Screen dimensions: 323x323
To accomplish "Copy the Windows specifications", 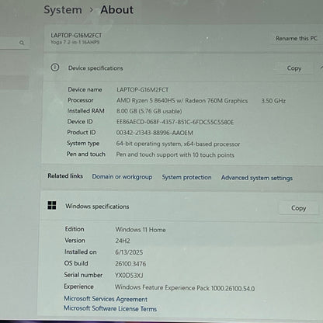I will click(x=298, y=208).
